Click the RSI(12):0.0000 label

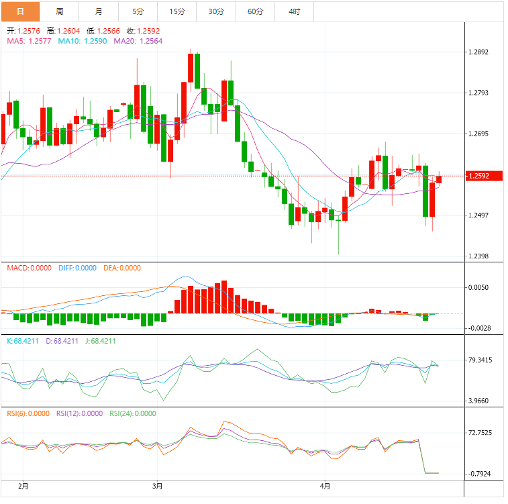(79, 413)
